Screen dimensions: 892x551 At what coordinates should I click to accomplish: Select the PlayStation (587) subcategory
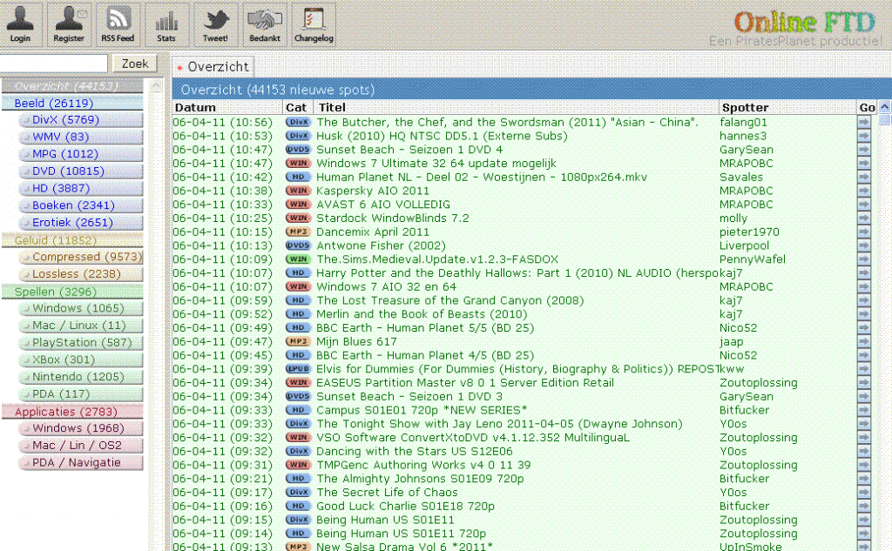coord(80,342)
